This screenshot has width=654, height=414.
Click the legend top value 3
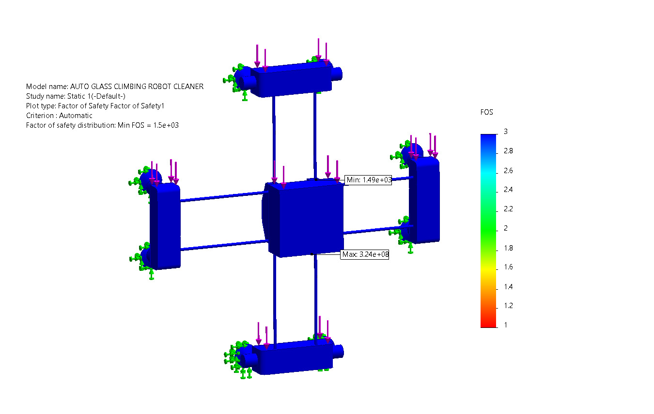506,132
